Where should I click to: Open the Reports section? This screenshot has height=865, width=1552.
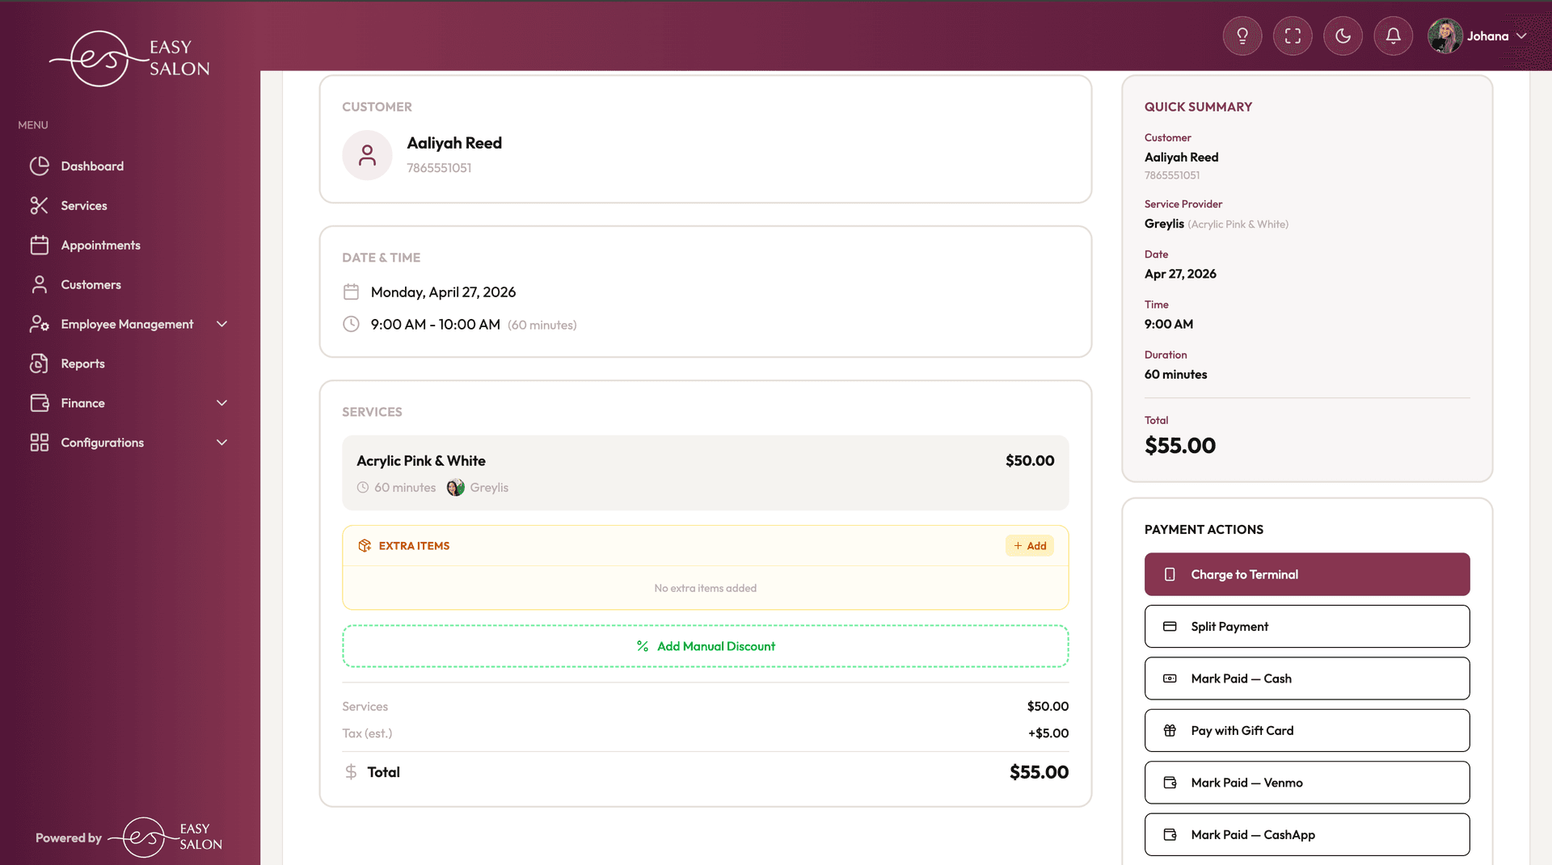pos(82,363)
